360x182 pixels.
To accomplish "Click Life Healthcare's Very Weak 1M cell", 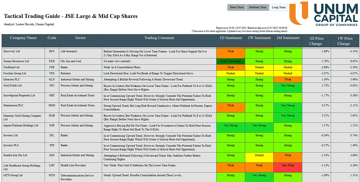I will click(288, 167).
